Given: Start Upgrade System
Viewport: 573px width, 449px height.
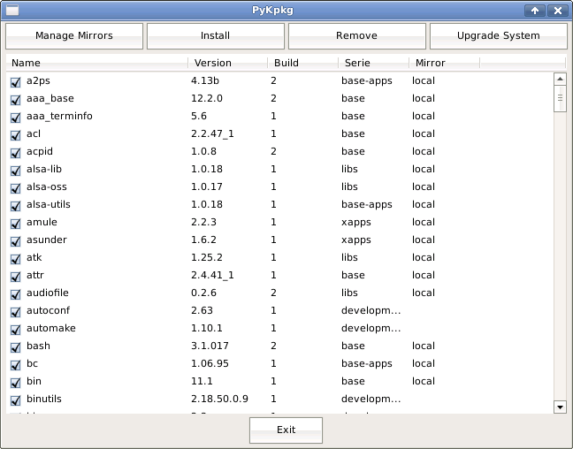Looking at the screenshot, I should (x=499, y=36).
